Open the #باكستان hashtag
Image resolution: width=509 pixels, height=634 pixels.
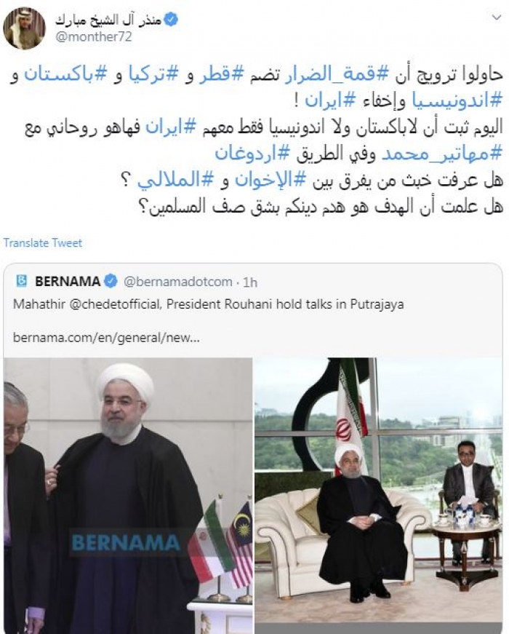(66, 76)
